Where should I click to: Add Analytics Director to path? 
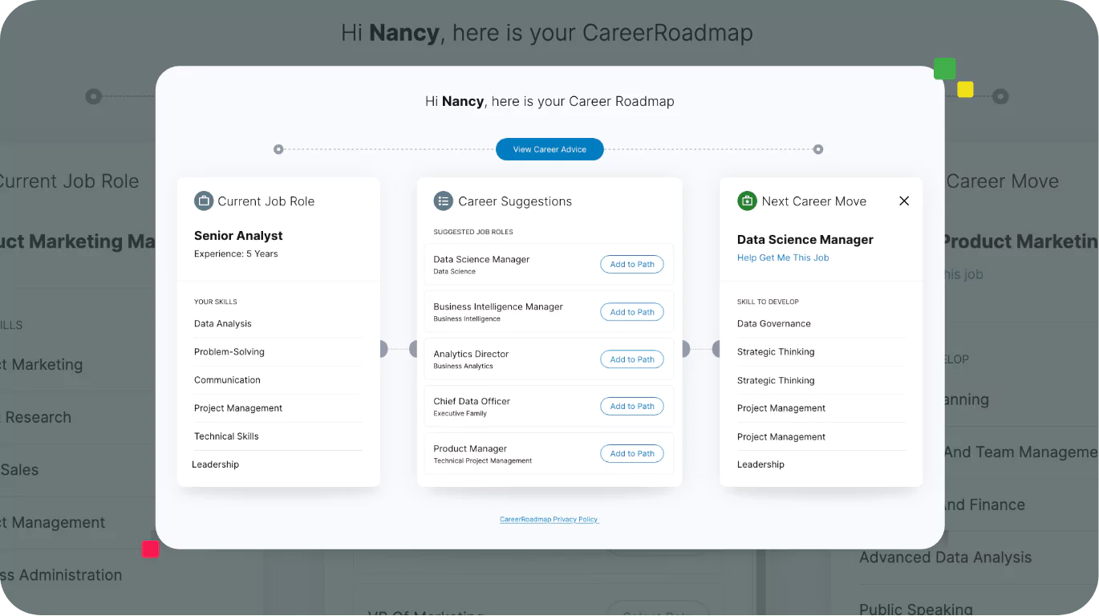(632, 359)
